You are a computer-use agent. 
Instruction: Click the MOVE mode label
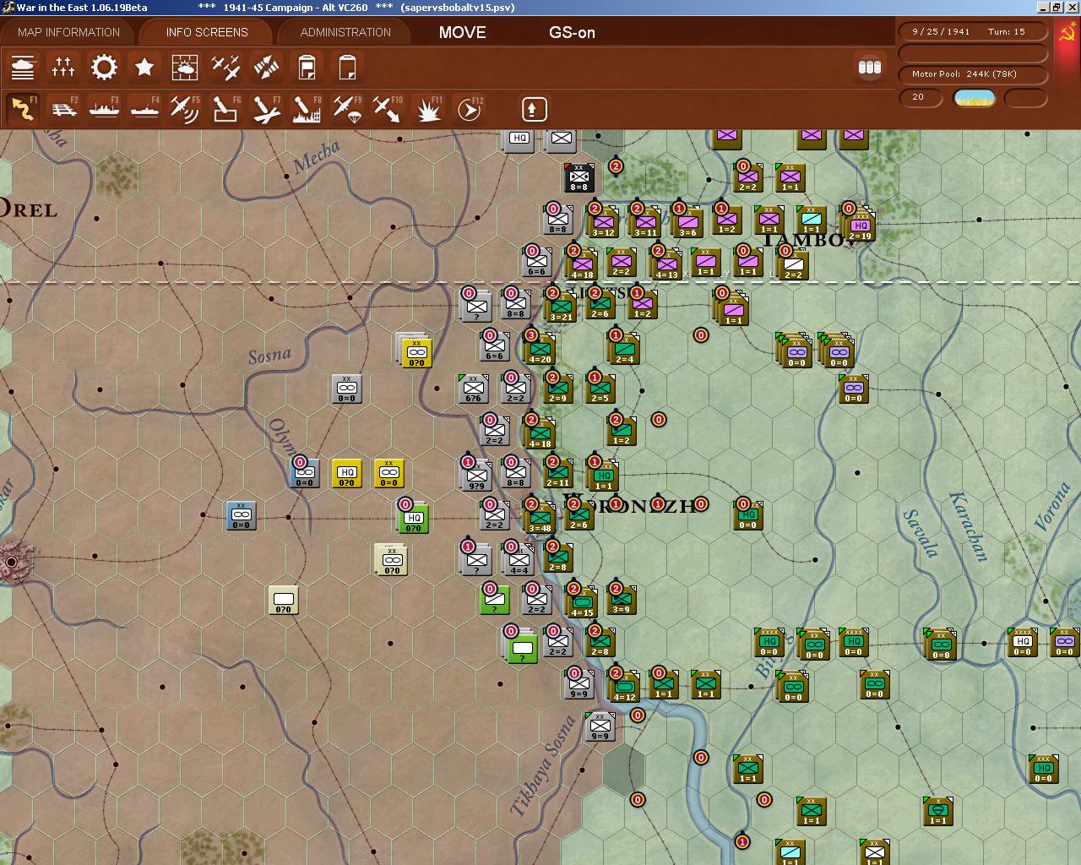[x=462, y=32]
